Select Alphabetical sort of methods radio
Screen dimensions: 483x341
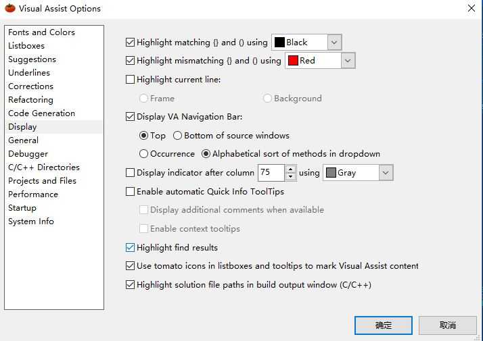click(206, 154)
